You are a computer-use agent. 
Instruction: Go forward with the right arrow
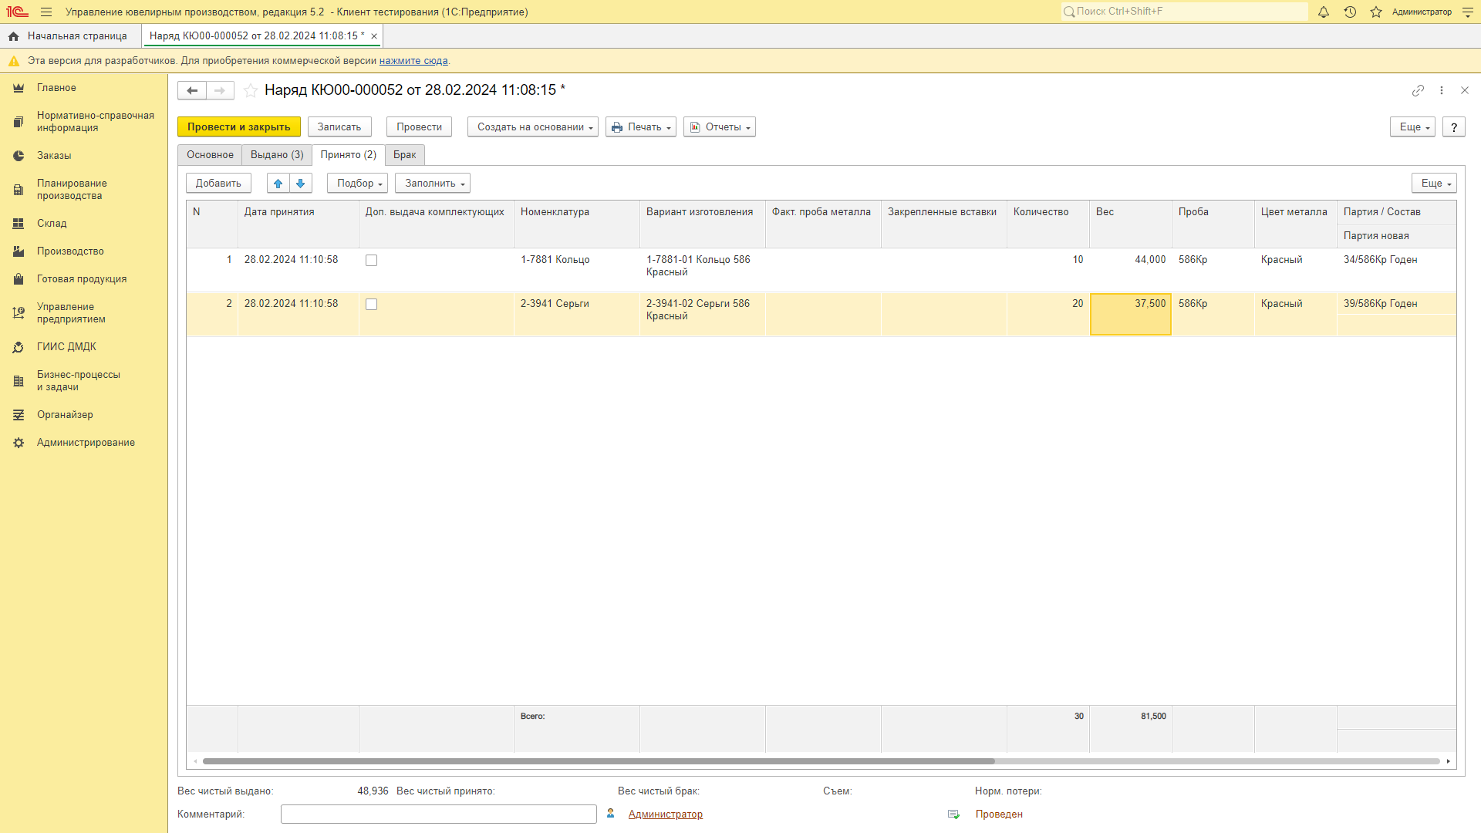click(220, 90)
